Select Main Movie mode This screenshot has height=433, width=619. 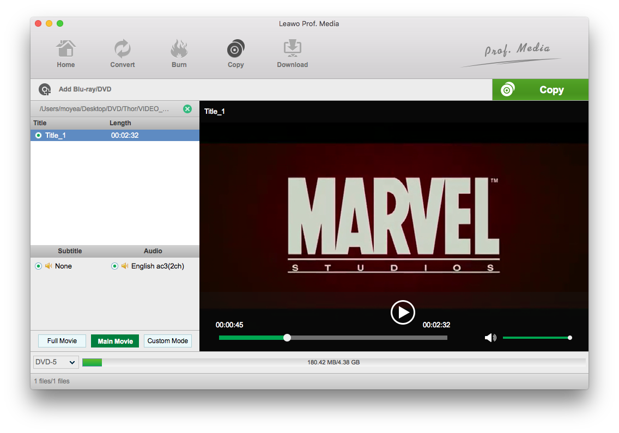[115, 341]
